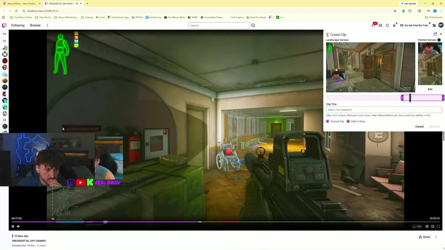This screenshot has height=250, width=445.
Task: Open Chrome three-dot menu
Action: click(441, 11)
